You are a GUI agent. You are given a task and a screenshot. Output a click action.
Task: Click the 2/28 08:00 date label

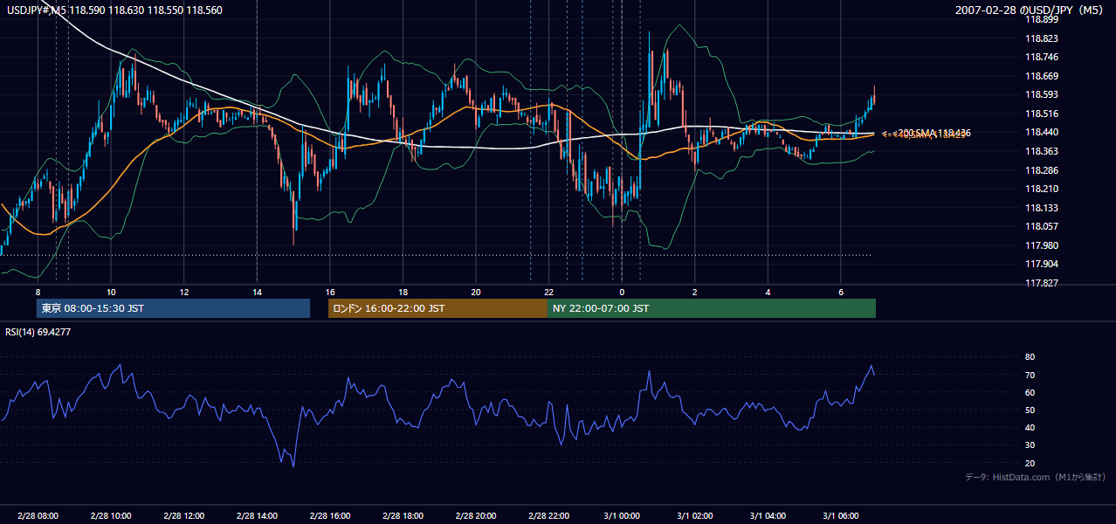tap(38, 516)
